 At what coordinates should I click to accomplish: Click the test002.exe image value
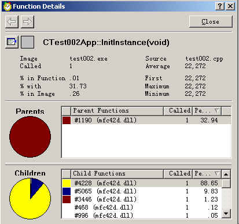click(x=89, y=59)
